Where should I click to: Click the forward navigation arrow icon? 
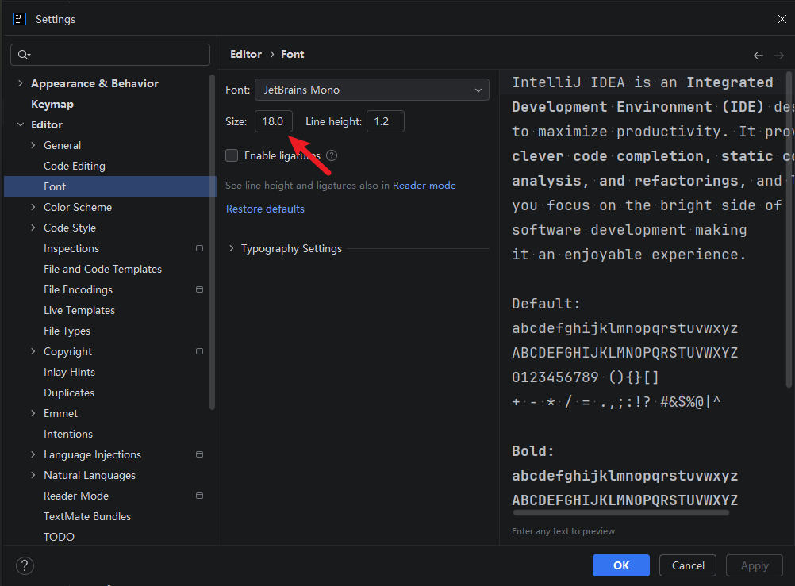point(779,56)
